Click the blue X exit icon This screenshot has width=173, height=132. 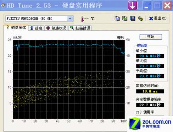(x=151, y=18)
